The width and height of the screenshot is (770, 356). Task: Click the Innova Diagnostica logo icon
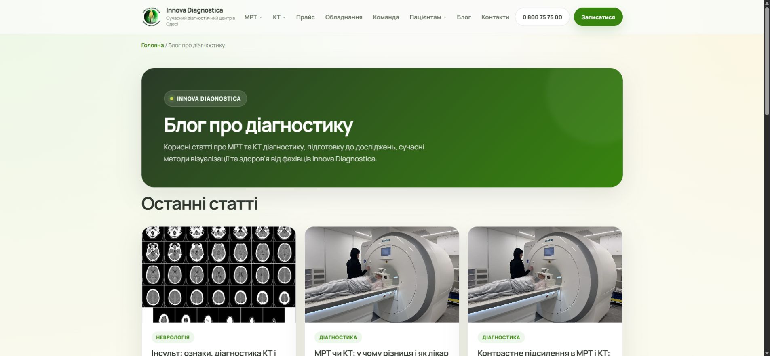tap(151, 17)
